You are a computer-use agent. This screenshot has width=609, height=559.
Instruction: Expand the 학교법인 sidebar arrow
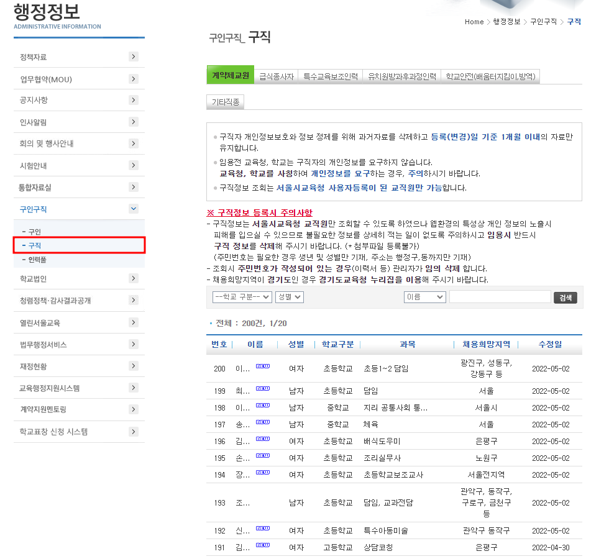(x=133, y=279)
